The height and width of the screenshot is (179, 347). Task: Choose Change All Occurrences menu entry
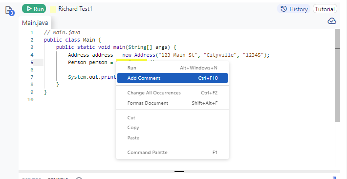click(173, 93)
